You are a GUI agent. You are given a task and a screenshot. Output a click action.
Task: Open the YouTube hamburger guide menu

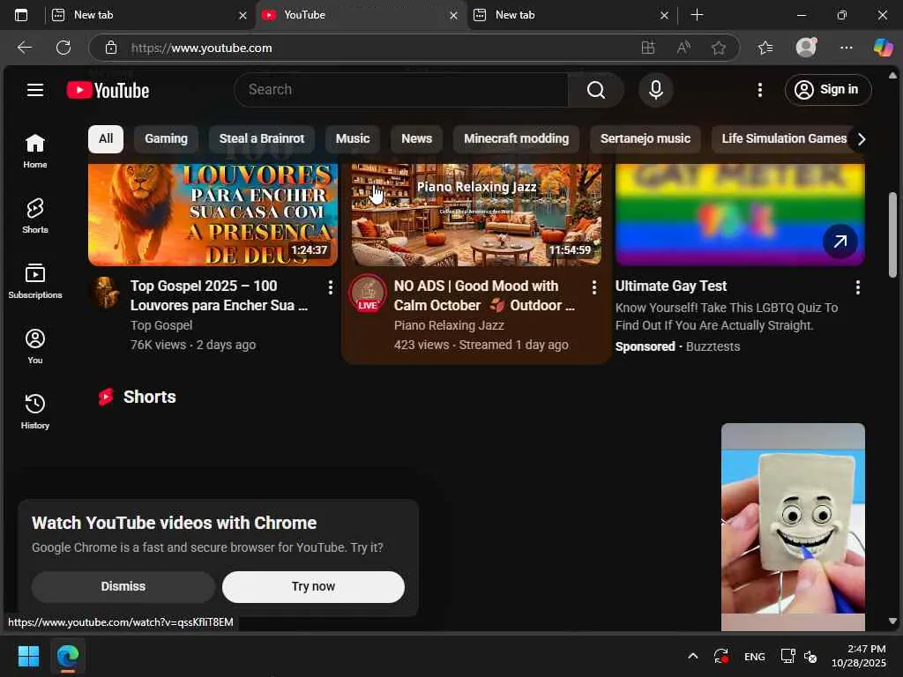coord(35,90)
